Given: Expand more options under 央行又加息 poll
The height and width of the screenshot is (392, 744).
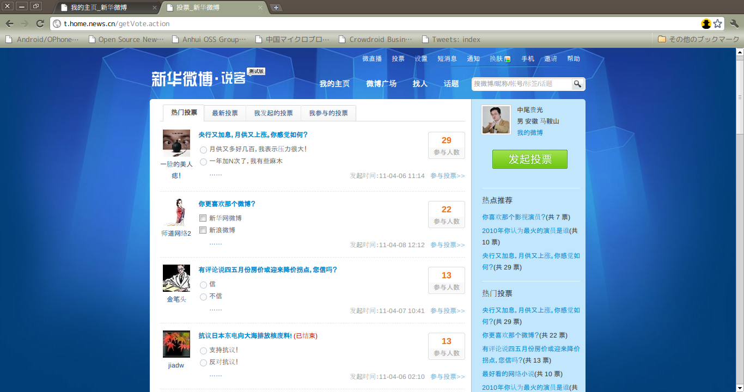Looking at the screenshot, I should (216, 174).
